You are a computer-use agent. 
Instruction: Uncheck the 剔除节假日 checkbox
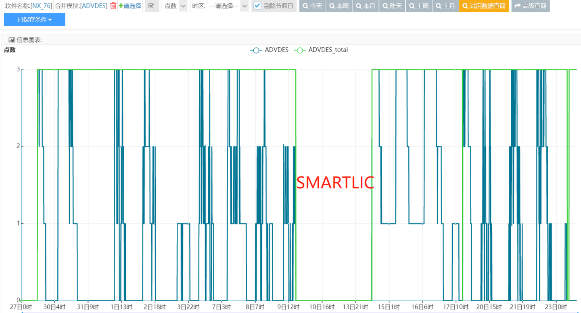257,6
